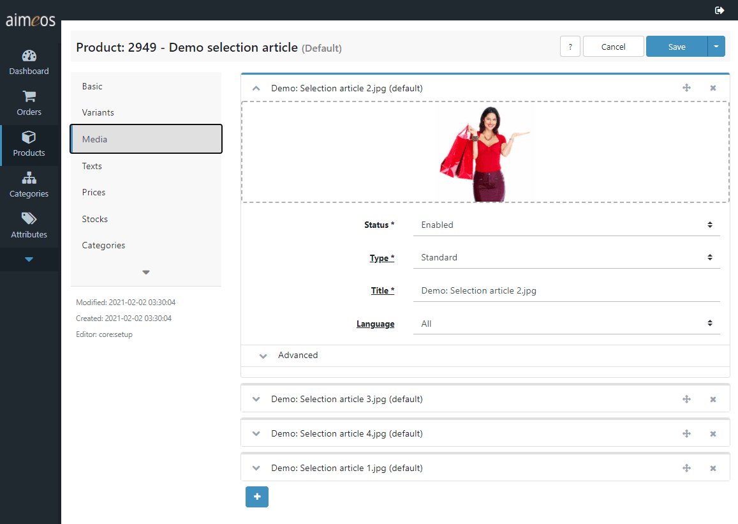Viewport: 738px width, 524px height.
Task: Expand the Advanced section
Action: [297, 356]
